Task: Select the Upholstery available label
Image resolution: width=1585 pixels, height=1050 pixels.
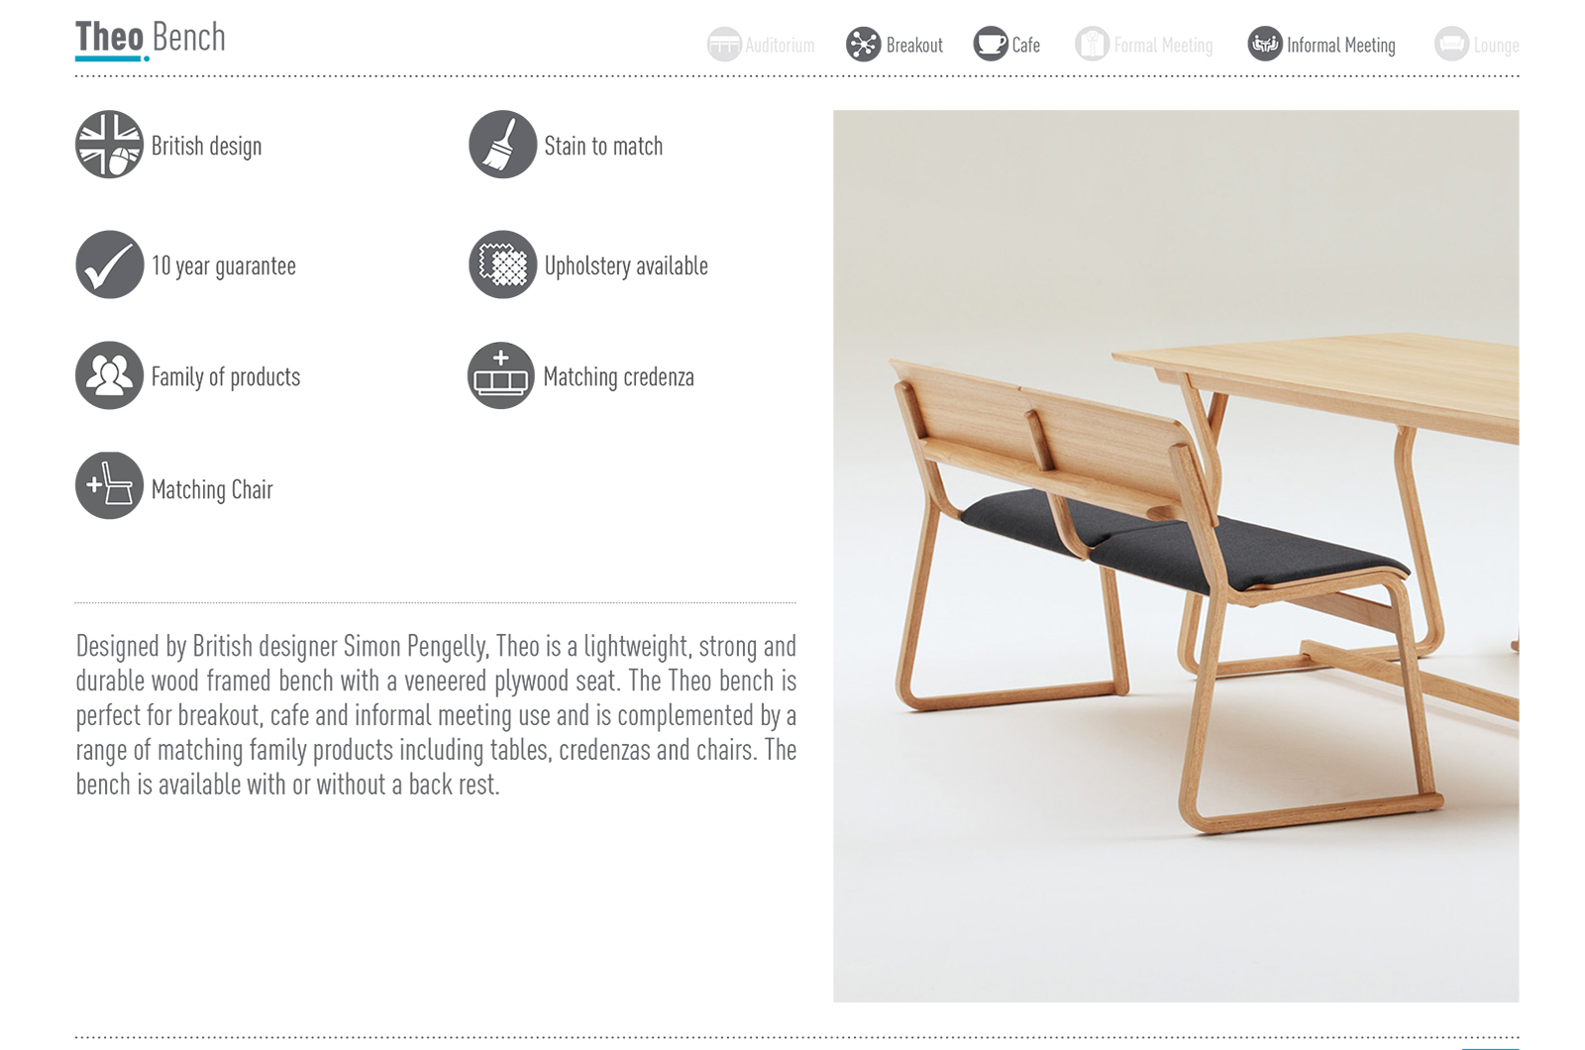Action: coord(626,265)
